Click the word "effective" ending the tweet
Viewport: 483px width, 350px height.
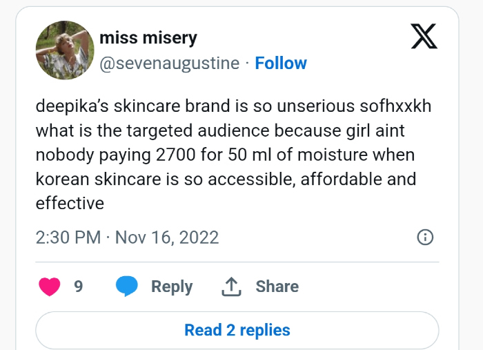click(70, 203)
